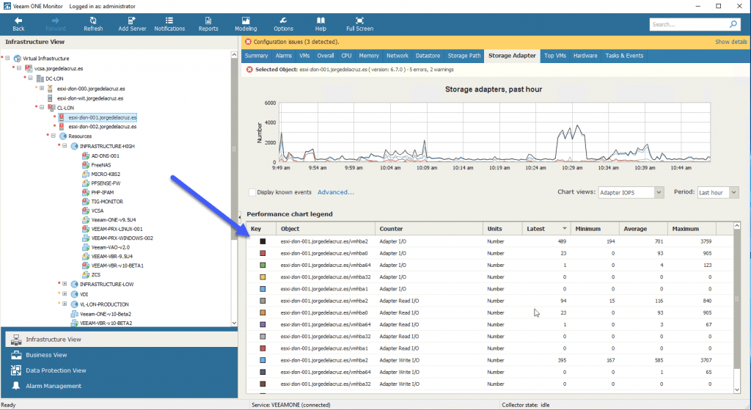Click green swatch for vmhba64 Adapter I/O
Viewport: 751px width, 410px height.
263,266
